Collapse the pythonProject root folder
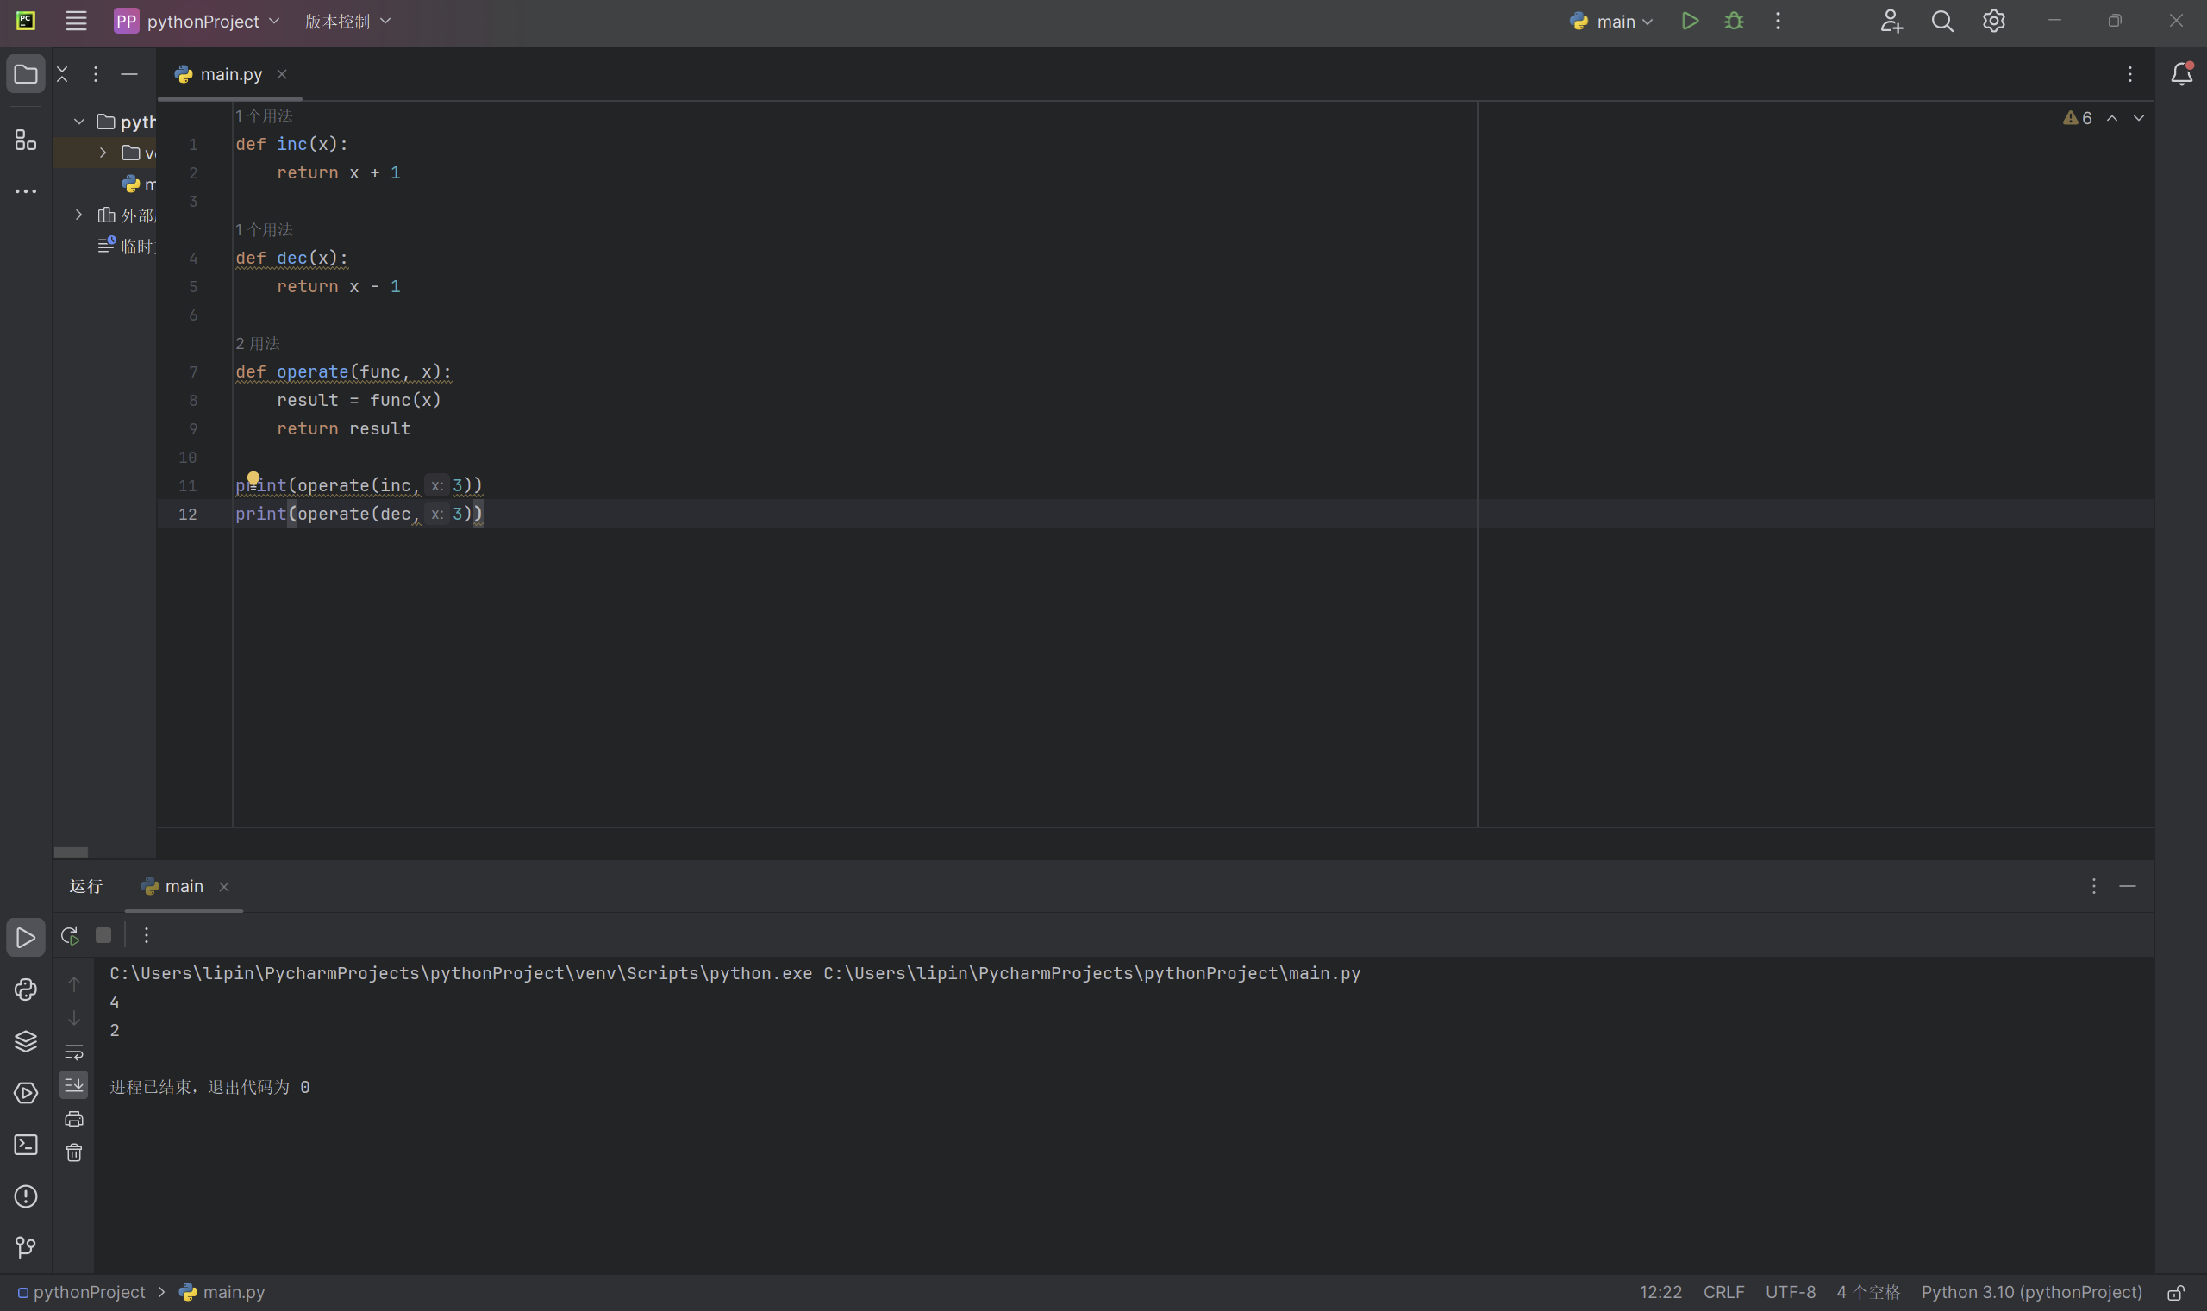This screenshot has width=2207, height=1311. (x=78, y=121)
